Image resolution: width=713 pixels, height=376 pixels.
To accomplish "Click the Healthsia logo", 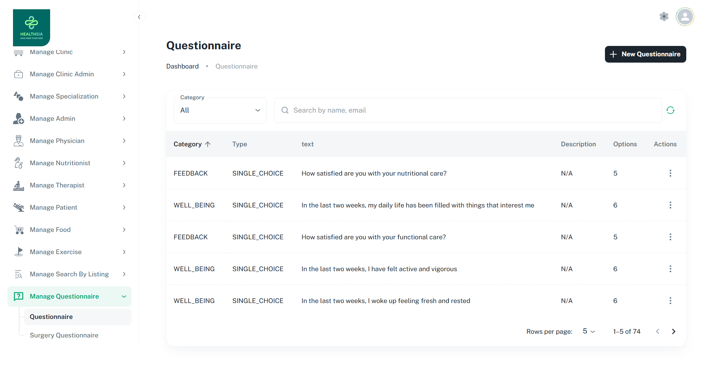I will pos(32,28).
